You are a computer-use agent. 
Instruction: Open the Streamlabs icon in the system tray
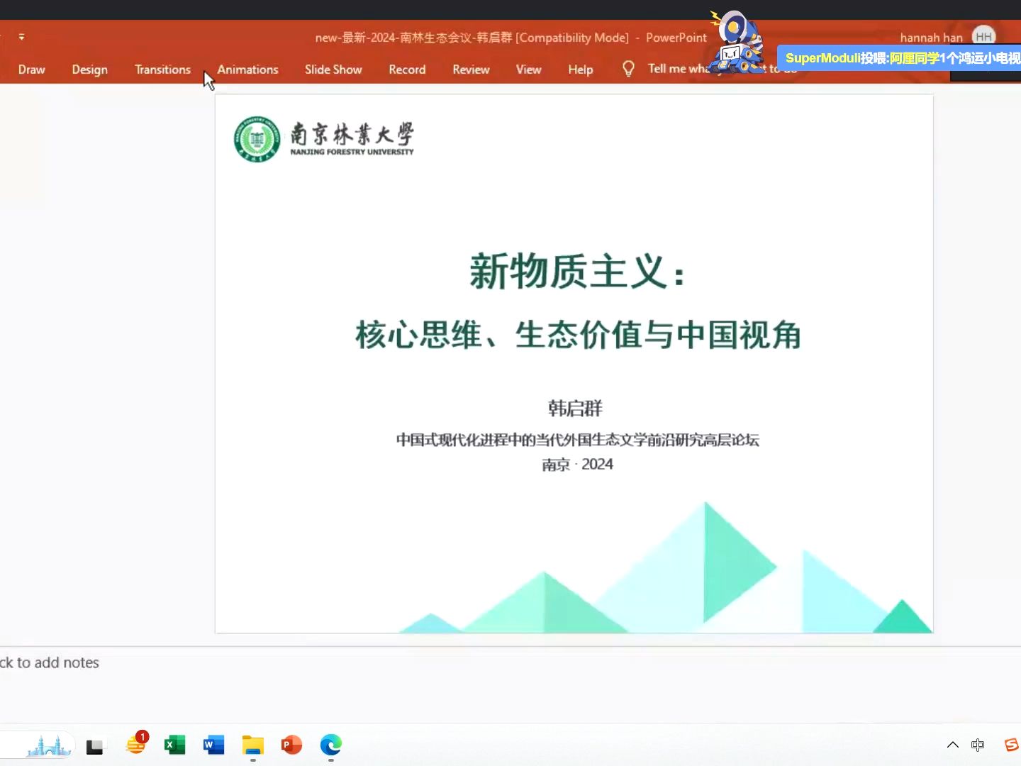(1012, 745)
